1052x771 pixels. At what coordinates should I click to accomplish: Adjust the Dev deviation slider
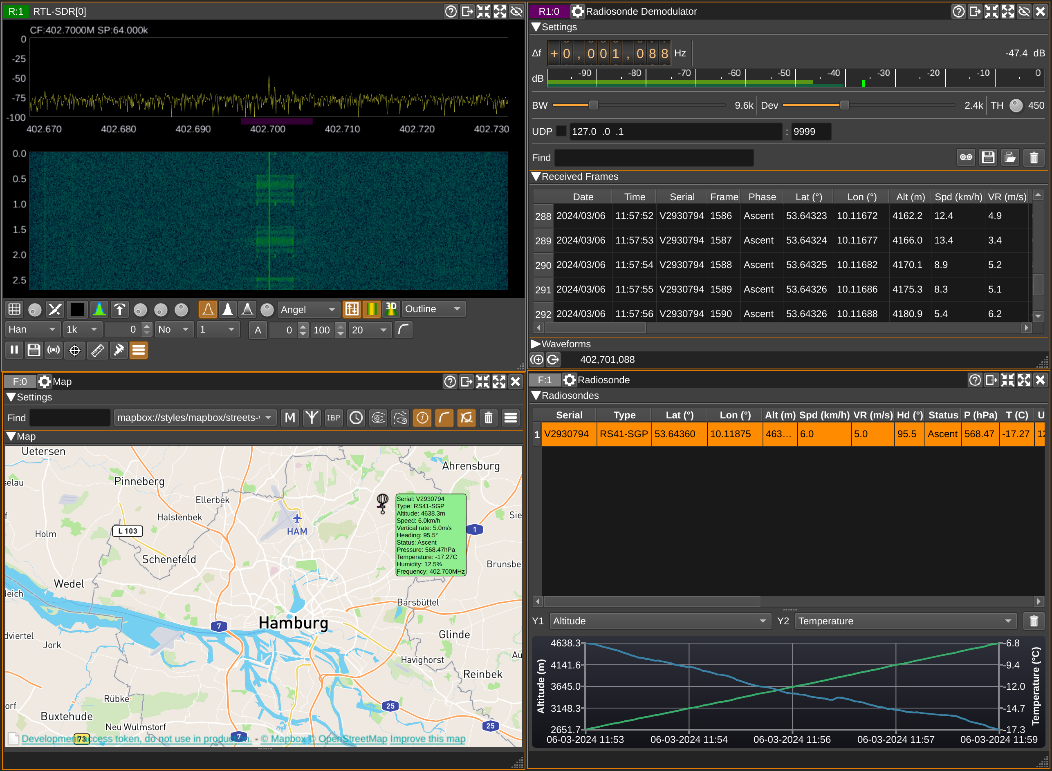click(x=868, y=105)
